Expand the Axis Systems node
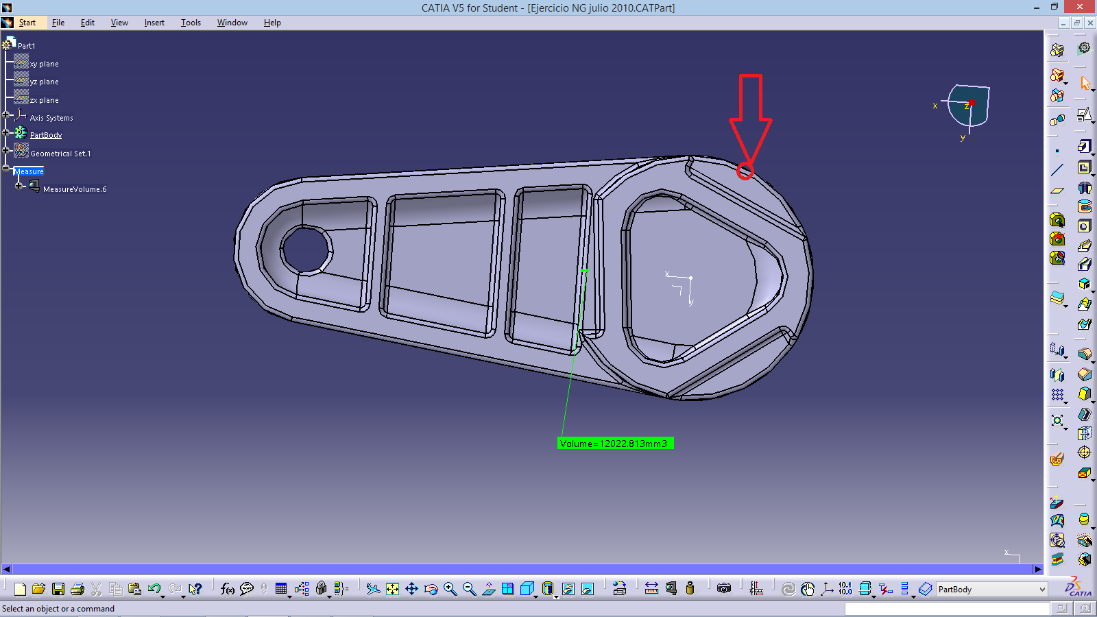This screenshot has height=617, width=1097. (x=5, y=114)
